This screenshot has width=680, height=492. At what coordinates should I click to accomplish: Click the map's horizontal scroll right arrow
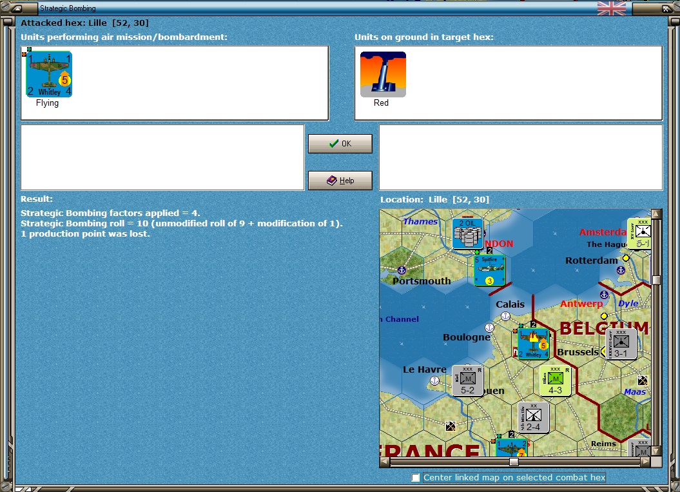point(645,462)
